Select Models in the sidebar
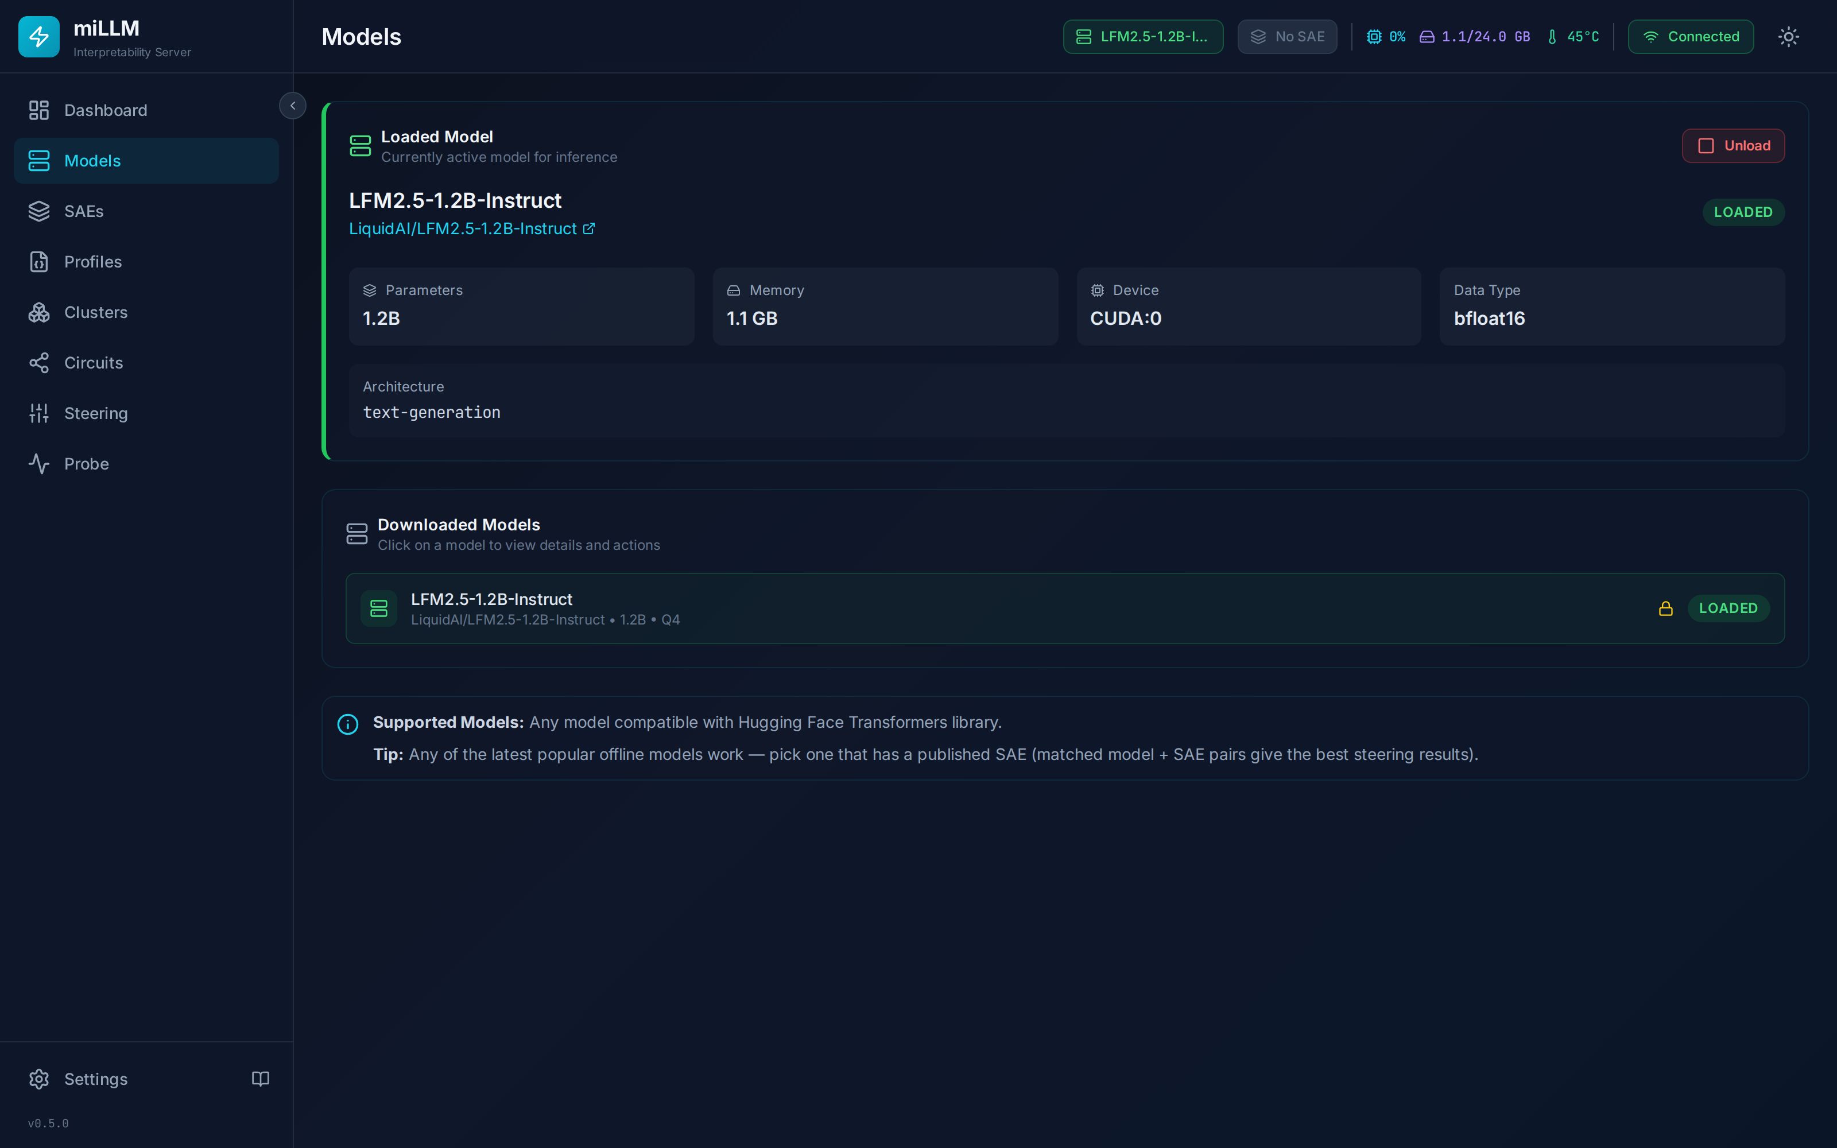The height and width of the screenshot is (1148, 1837). 146,161
